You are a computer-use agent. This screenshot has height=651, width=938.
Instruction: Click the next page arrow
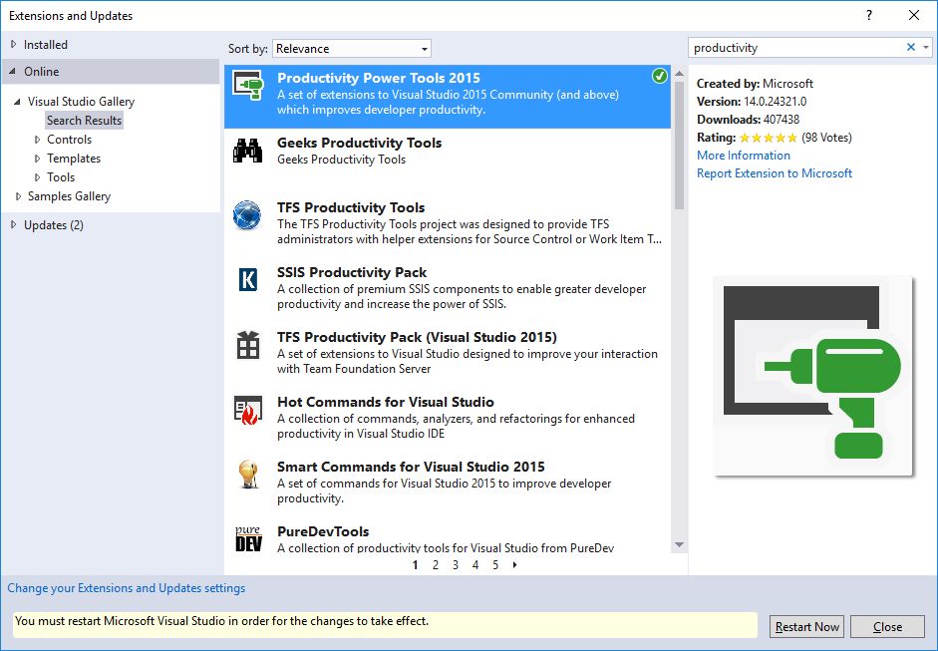[514, 565]
